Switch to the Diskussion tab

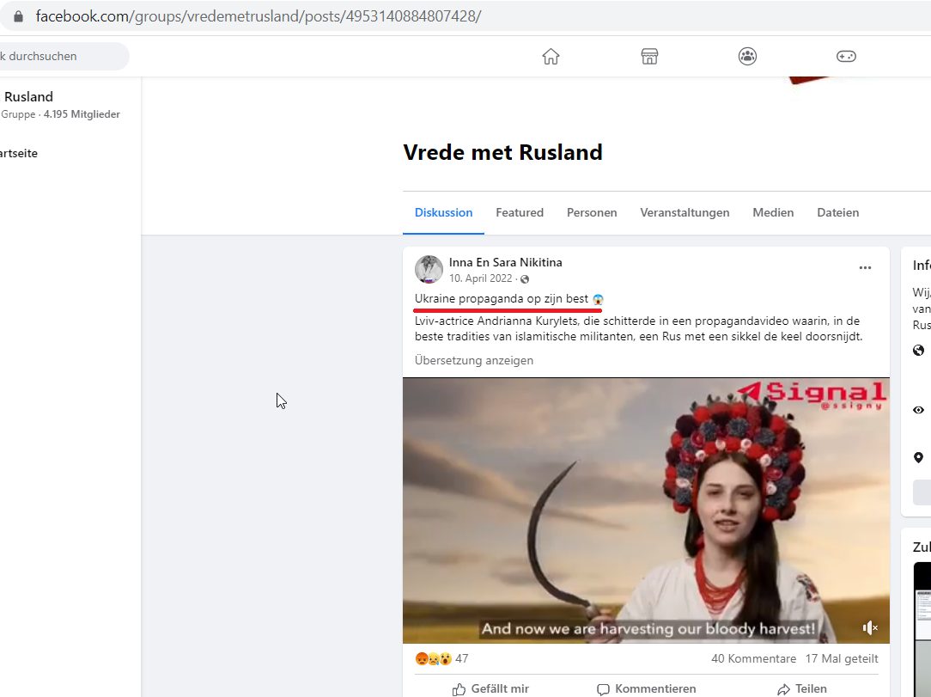443,213
